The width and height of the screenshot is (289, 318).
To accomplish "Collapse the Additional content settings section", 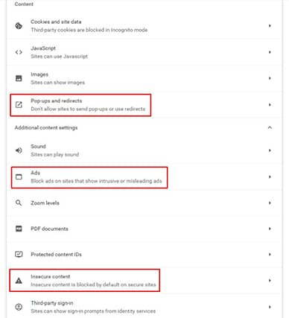I will [x=270, y=127].
